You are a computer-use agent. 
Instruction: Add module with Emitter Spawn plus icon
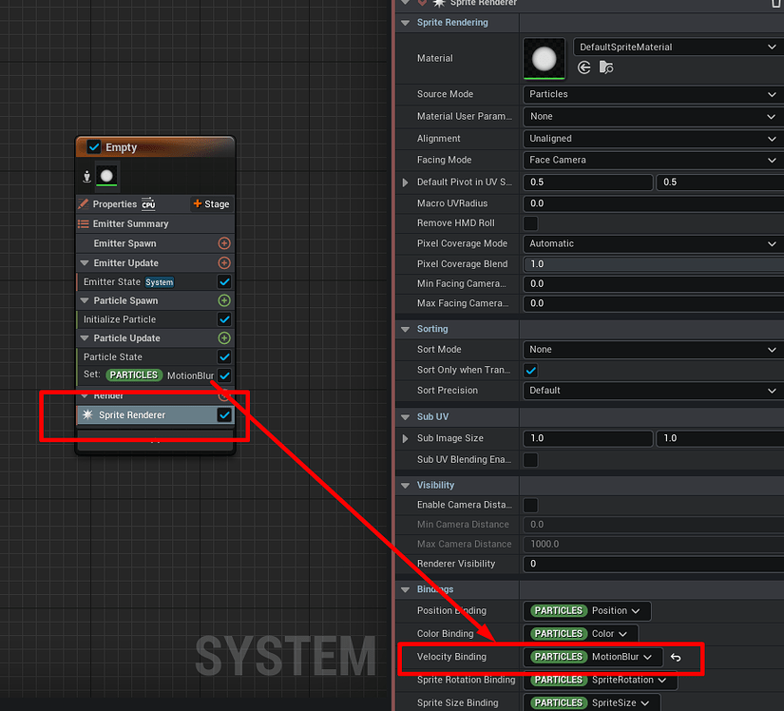[224, 243]
